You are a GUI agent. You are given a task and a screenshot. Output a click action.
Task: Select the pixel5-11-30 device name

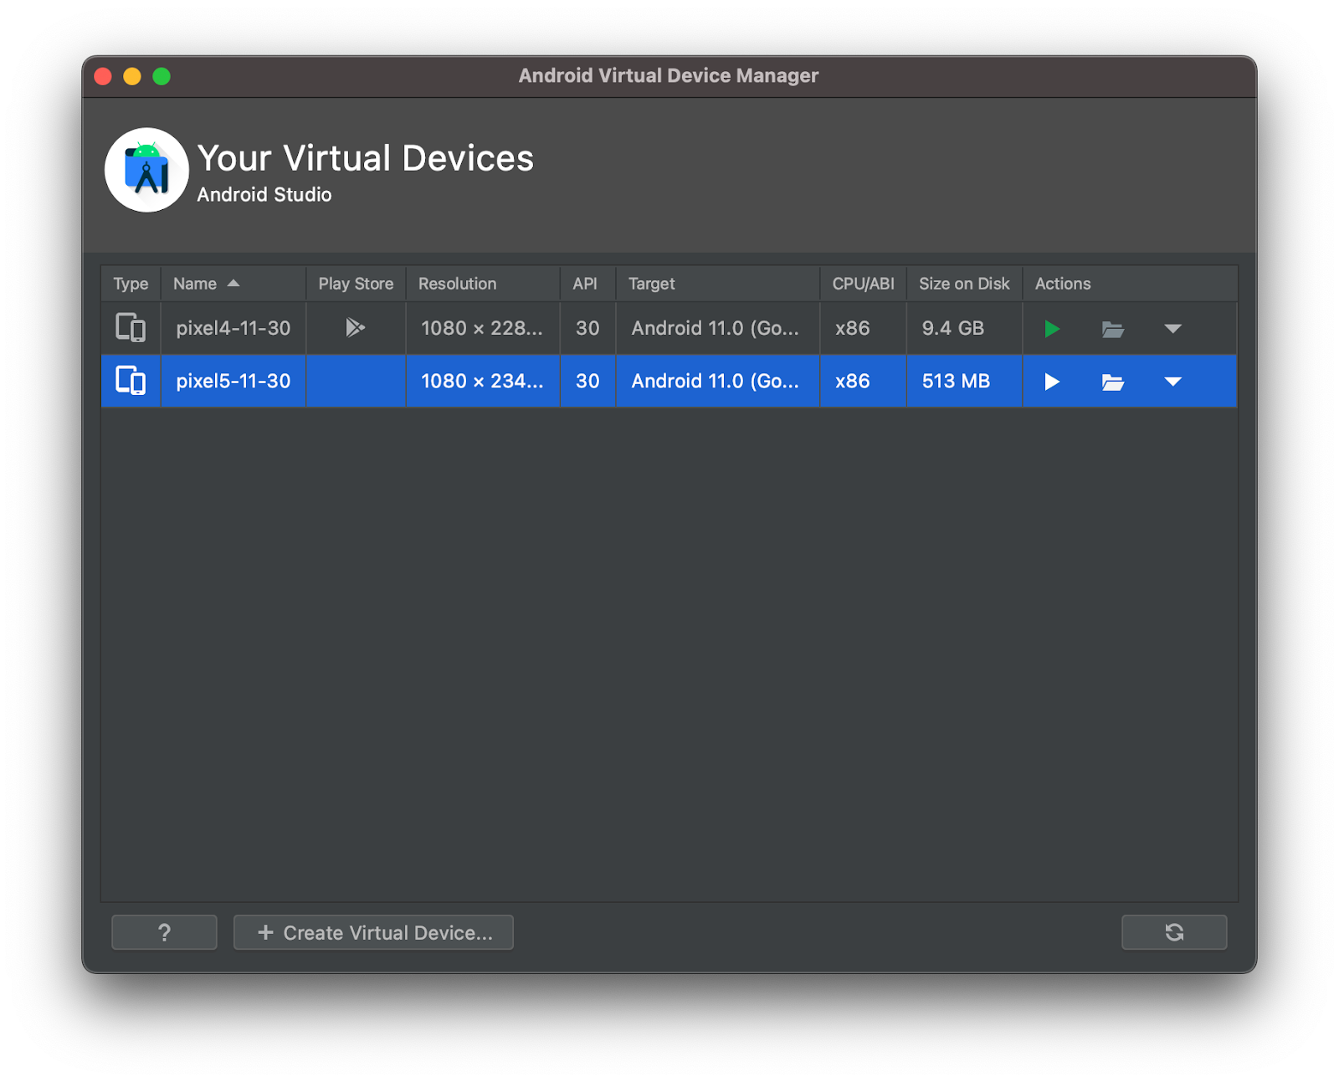click(x=233, y=381)
